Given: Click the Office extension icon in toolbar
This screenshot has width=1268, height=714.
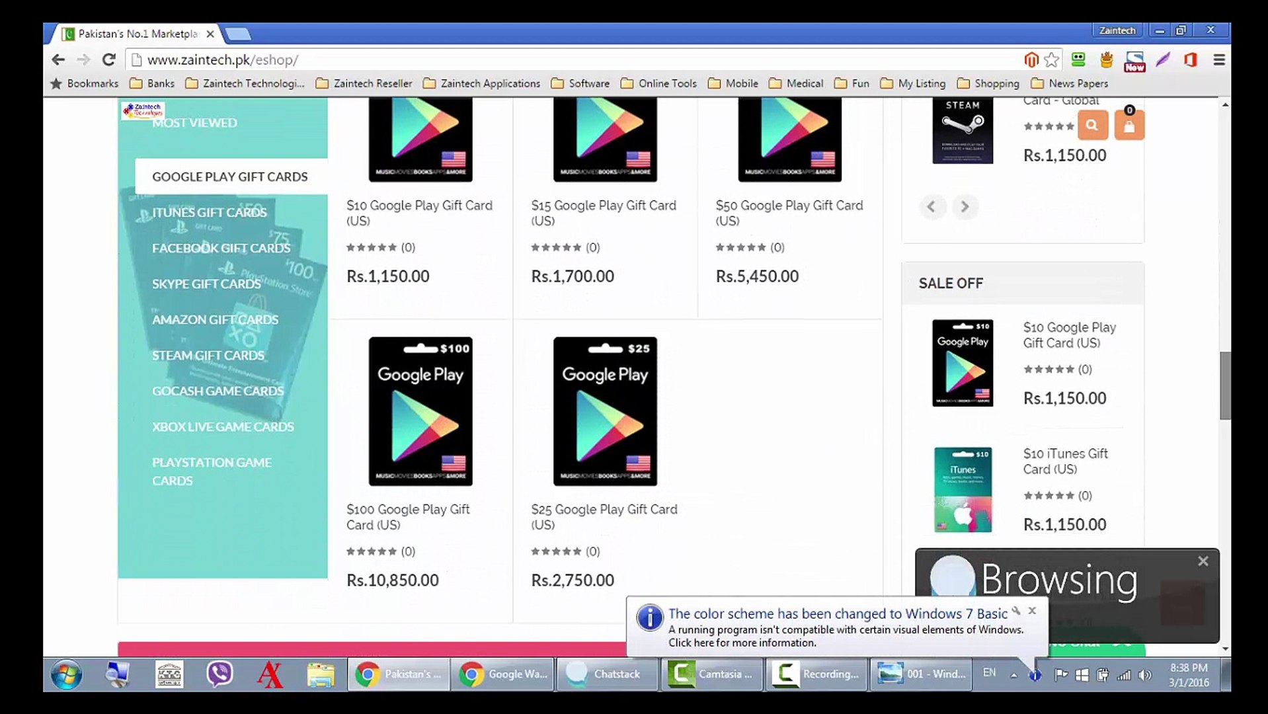Looking at the screenshot, I should (1191, 60).
